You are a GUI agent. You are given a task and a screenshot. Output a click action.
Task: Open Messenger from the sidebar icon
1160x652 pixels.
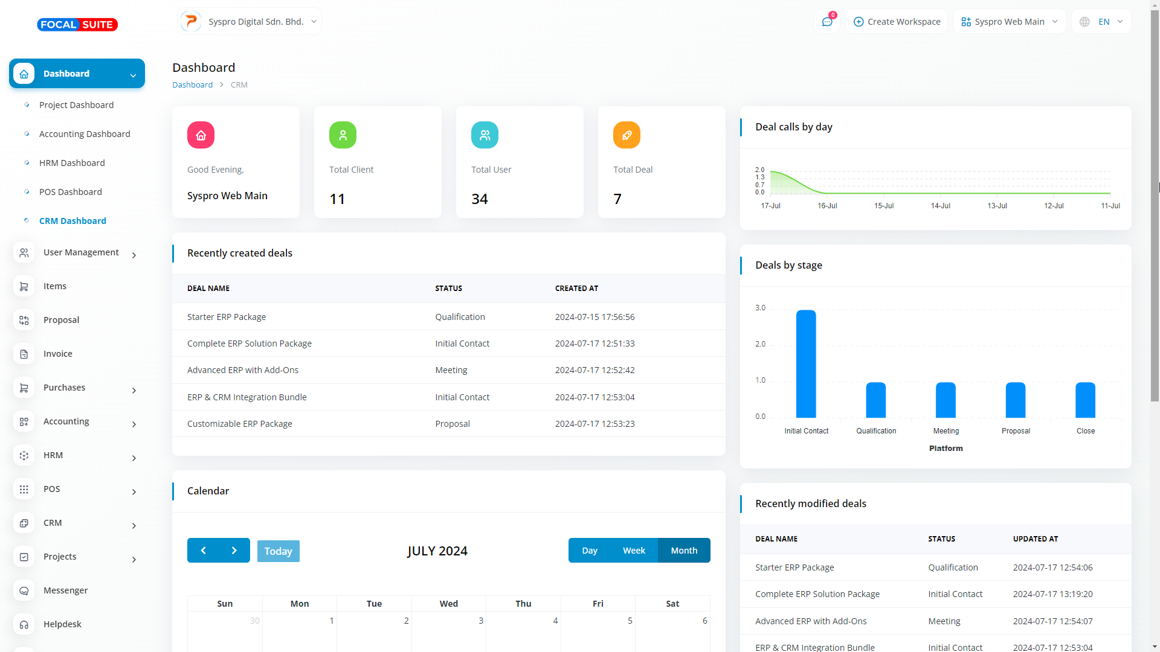[x=24, y=590]
